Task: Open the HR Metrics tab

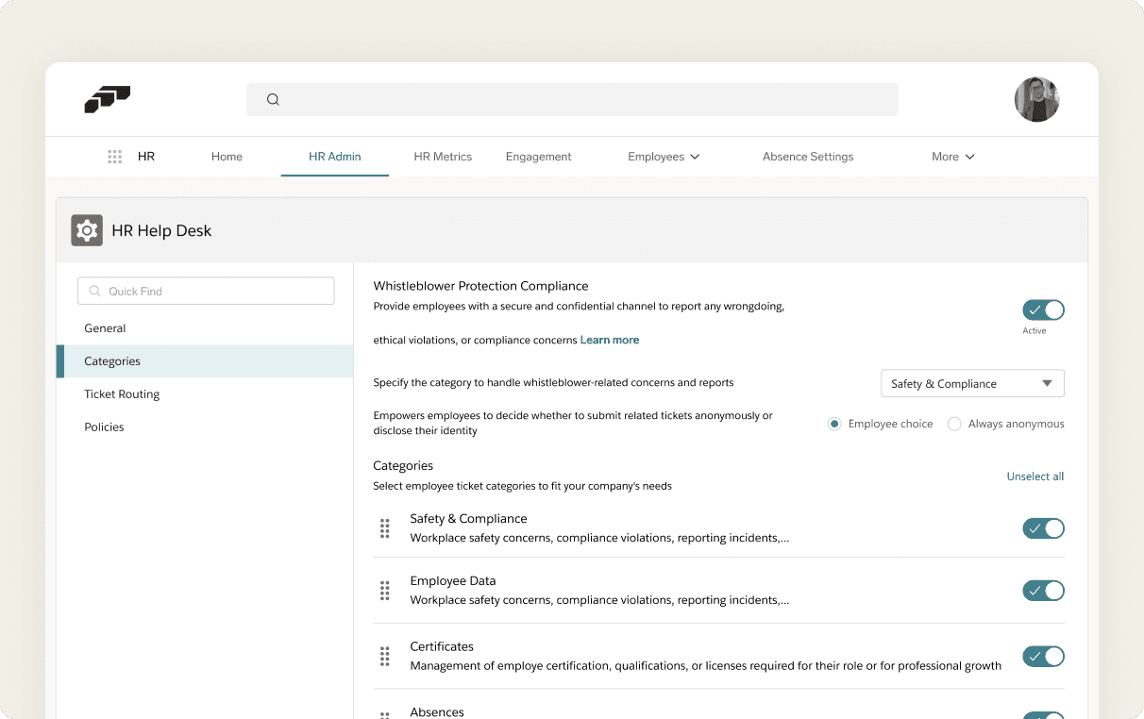Action: point(443,157)
